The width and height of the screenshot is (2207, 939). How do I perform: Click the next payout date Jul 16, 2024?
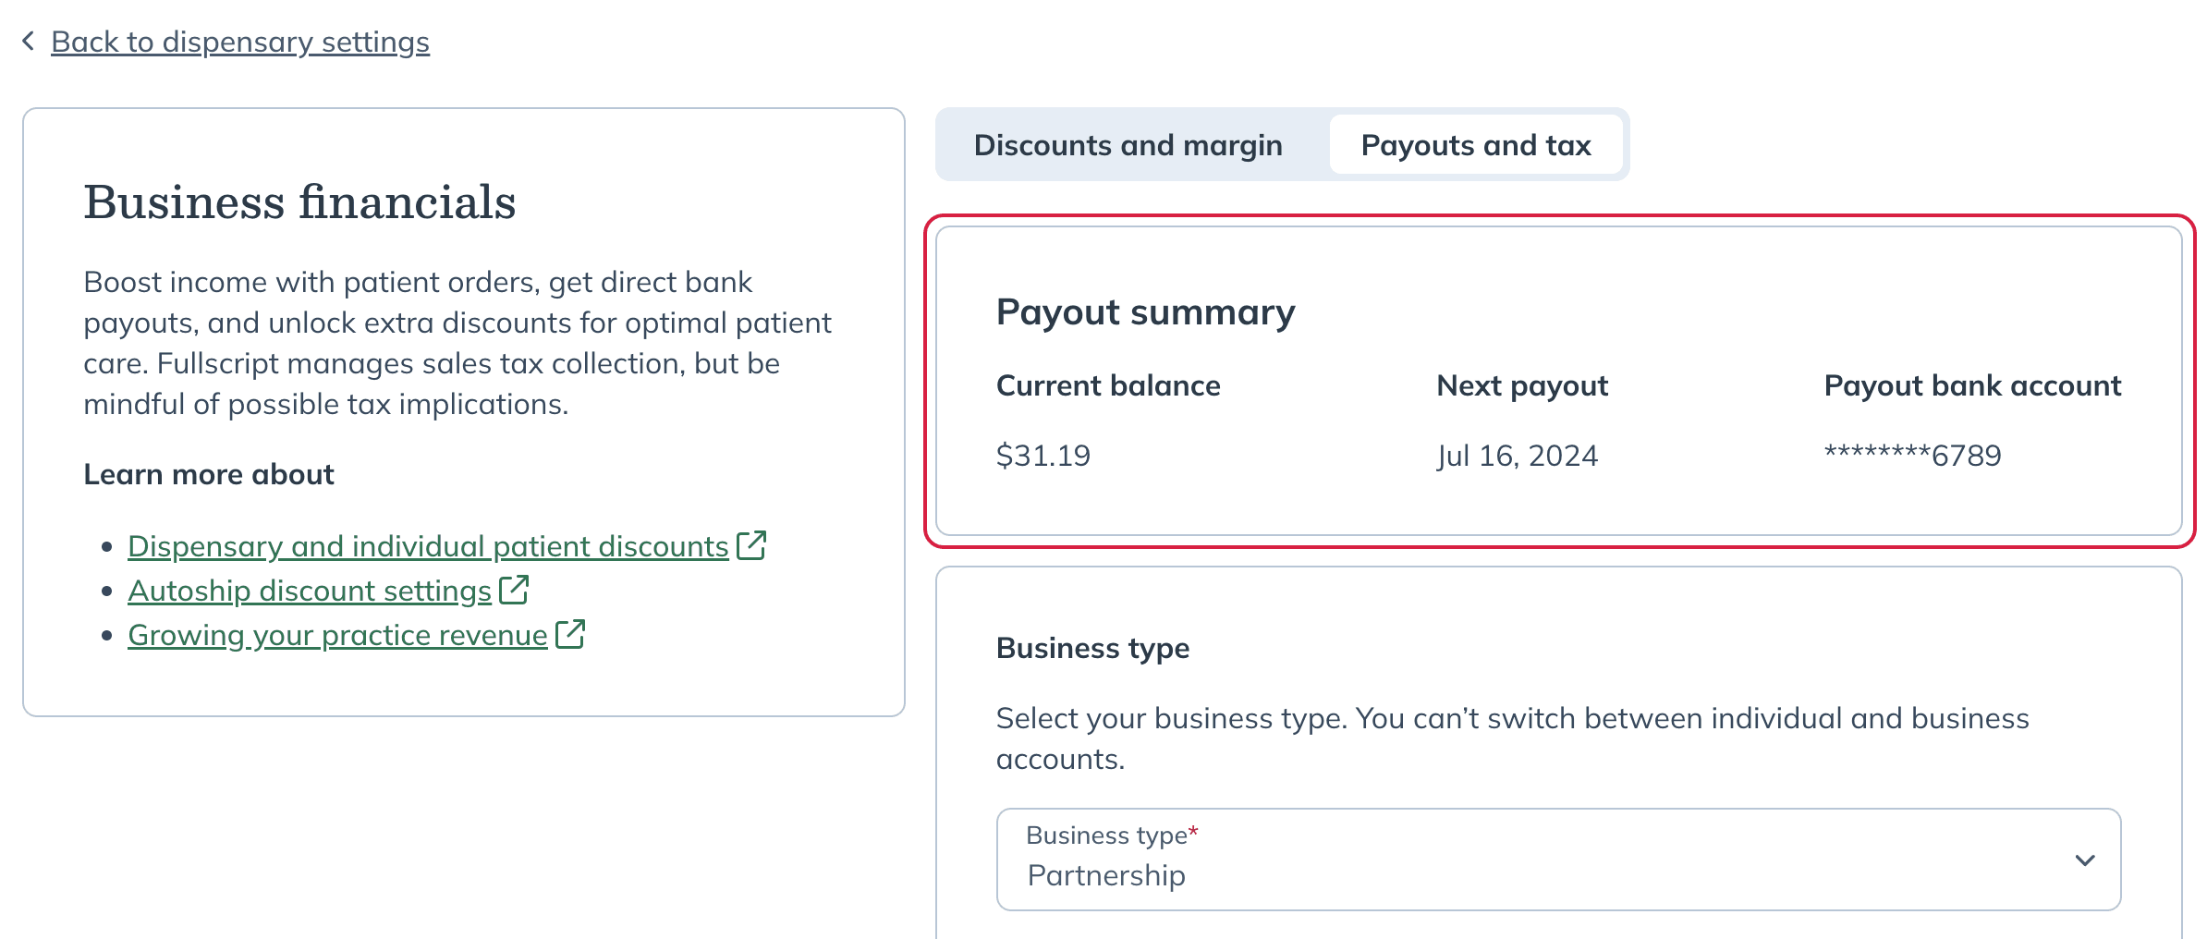pyautogui.click(x=1518, y=456)
